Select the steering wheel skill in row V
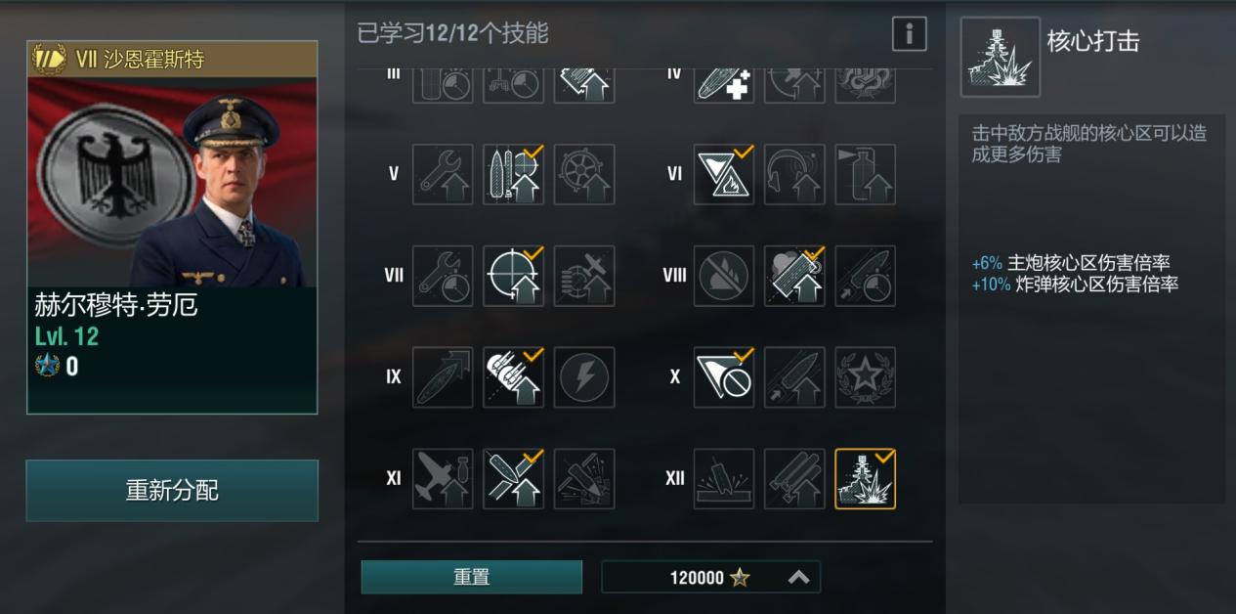Viewport: 1236px width, 614px height. click(584, 174)
